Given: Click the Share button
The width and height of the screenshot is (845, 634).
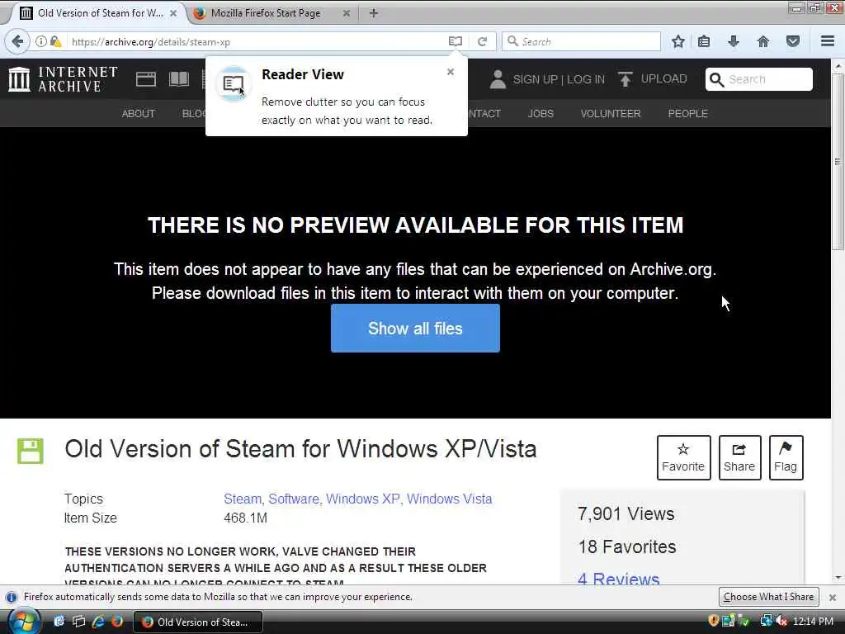Looking at the screenshot, I should pos(739,457).
